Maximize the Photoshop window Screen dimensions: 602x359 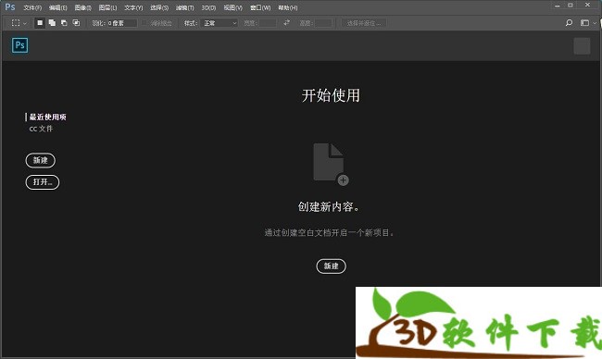(x=571, y=6)
